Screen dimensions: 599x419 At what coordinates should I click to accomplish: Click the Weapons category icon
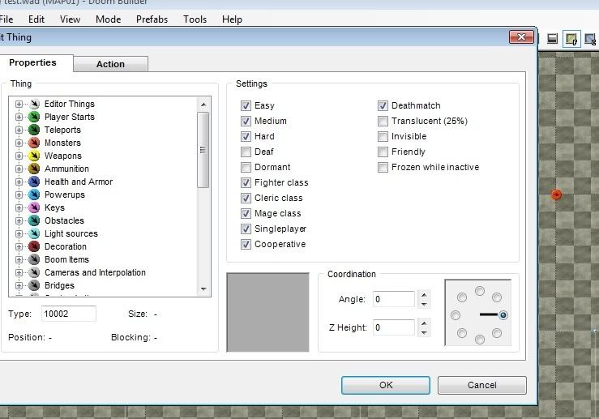pyautogui.click(x=34, y=156)
